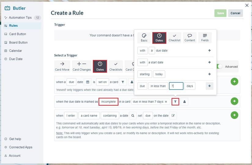Open Fields filter tab in popup
This screenshot has height=165, width=252.
[205, 38]
